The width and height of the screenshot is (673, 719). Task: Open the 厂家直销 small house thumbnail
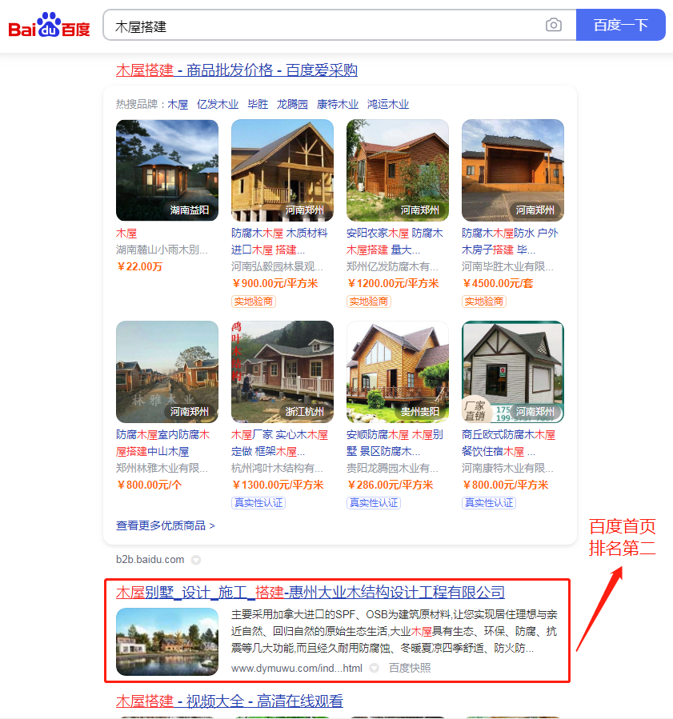coord(512,372)
